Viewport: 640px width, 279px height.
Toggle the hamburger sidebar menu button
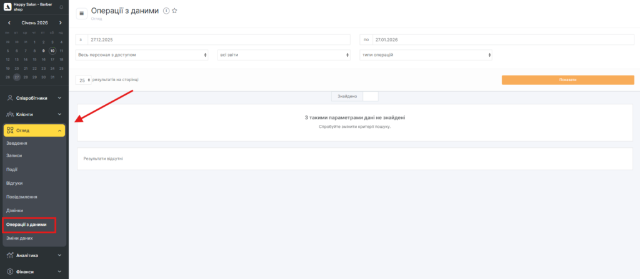[x=81, y=14]
